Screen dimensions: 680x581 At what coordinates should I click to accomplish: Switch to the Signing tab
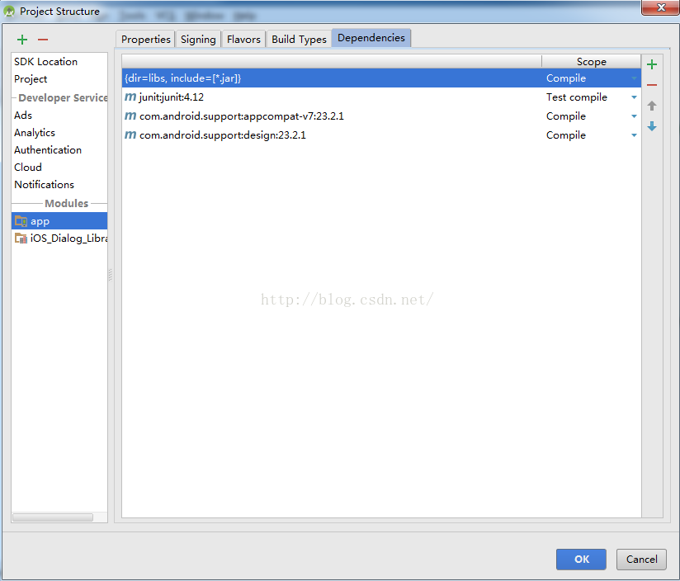pos(198,39)
